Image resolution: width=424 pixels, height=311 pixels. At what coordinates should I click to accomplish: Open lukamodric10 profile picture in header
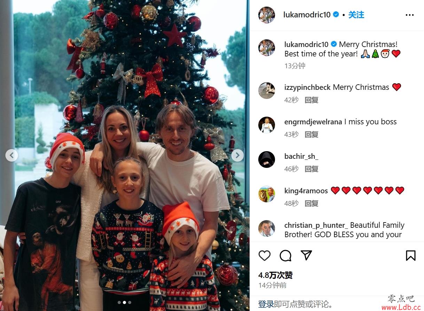point(267,15)
